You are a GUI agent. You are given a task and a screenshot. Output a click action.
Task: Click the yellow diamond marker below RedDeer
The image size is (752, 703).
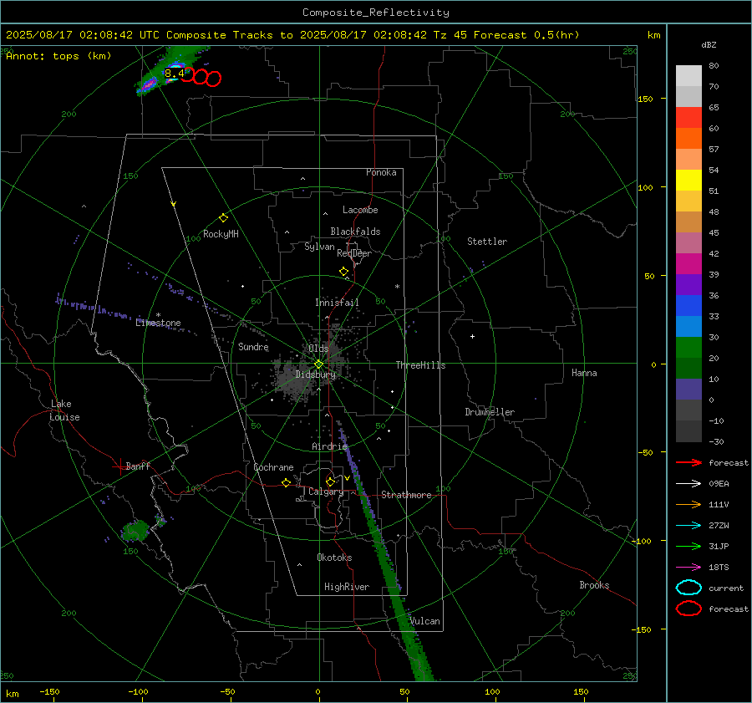click(344, 272)
